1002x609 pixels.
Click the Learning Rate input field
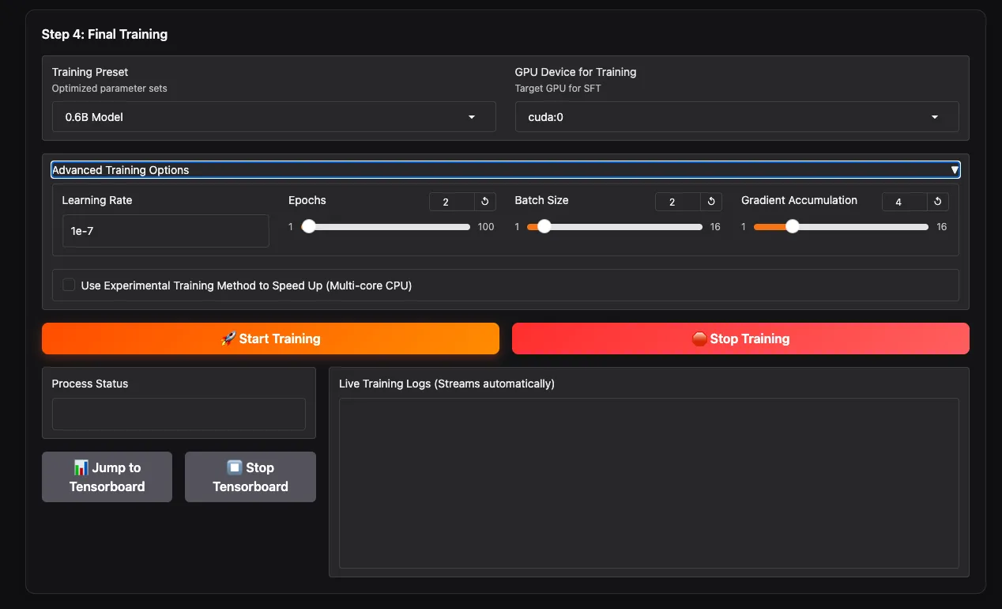165,231
